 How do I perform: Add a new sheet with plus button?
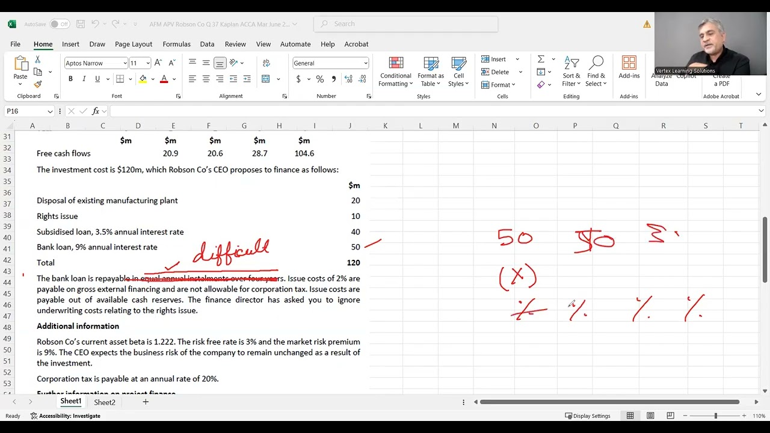click(145, 402)
